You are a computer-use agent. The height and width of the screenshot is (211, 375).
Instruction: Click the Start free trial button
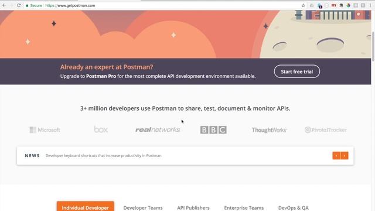click(x=297, y=72)
